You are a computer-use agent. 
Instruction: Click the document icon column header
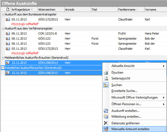coord(7,10)
